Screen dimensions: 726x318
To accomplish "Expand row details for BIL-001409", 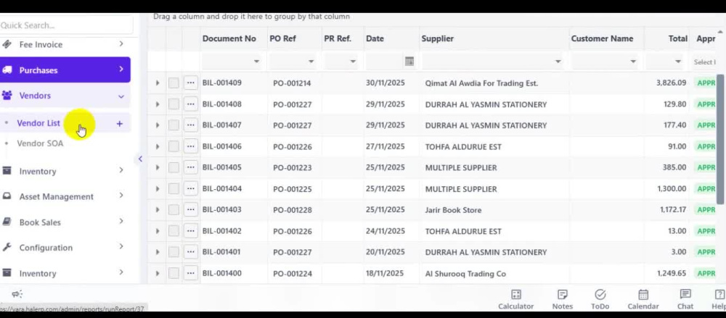I will [158, 83].
